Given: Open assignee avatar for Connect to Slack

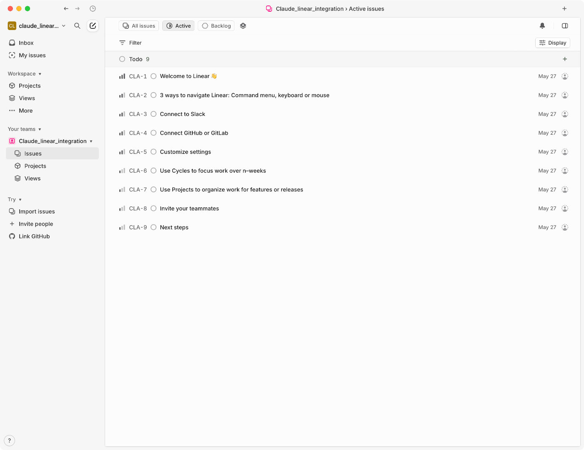Looking at the screenshot, I should [565, 114].
